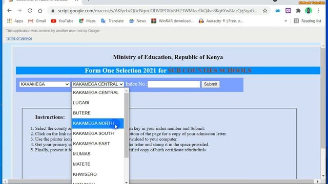Show more bookmarks via the chevron
328x184 pixels.
tap(285, 21)
